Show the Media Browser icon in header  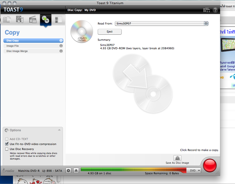click(x=206, y=10)
